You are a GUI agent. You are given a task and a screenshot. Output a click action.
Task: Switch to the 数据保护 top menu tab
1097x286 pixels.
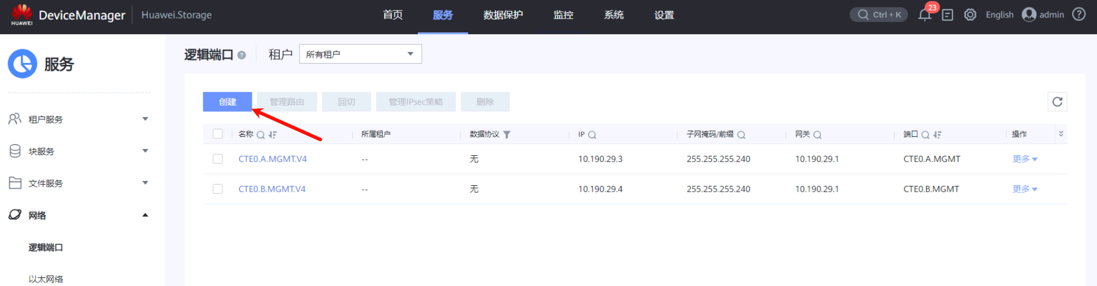pyautogui.click(x=503, y=15)
